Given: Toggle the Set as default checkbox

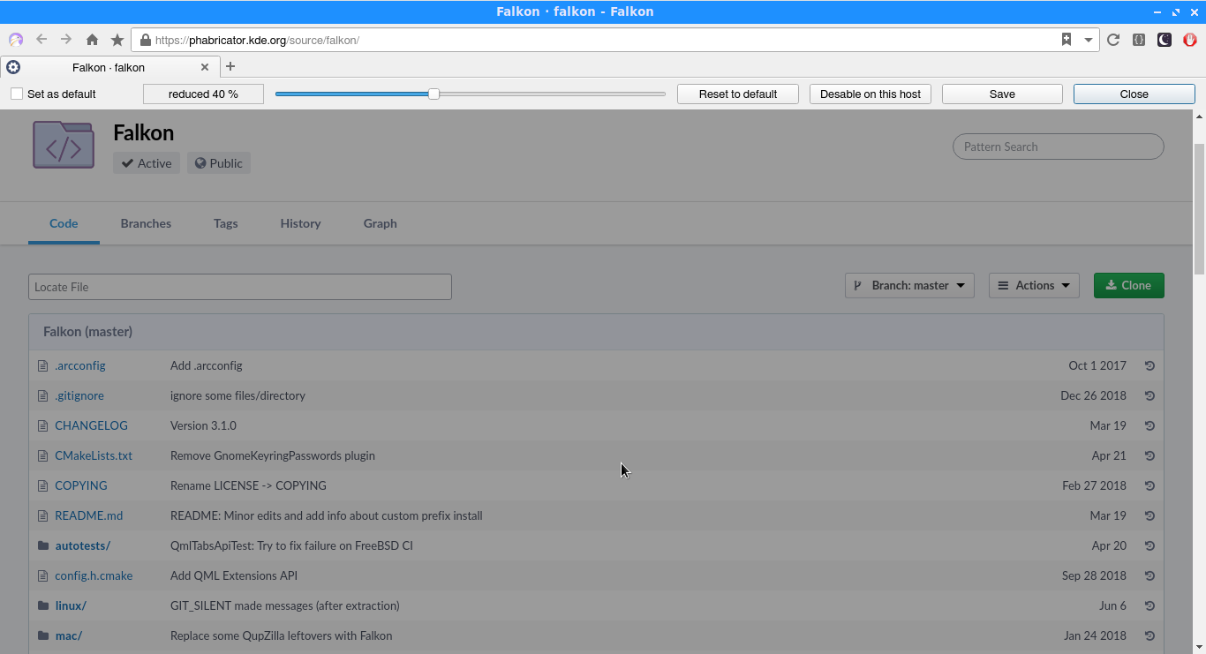Looking at the screenshot, I should (x=17, y=94).
